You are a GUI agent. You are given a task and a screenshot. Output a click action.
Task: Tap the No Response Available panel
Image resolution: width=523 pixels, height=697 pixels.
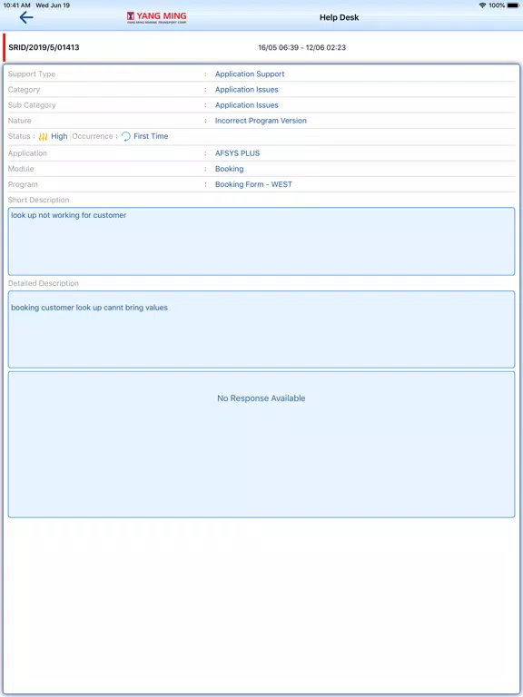click(261, 445)
